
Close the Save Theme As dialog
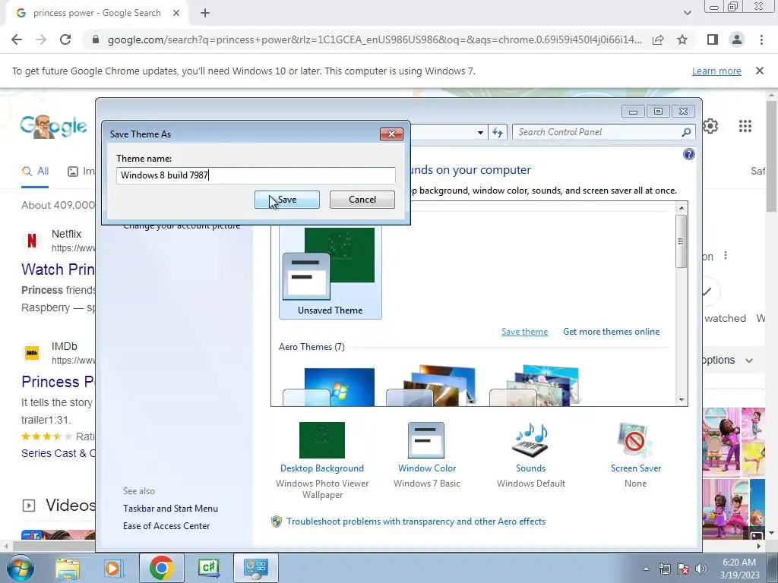pos(391,134)
